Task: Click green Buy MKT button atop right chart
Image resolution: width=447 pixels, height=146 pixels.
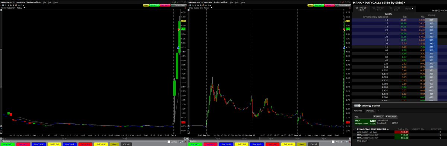Action: pyautogui.click(x=319, y=5)
